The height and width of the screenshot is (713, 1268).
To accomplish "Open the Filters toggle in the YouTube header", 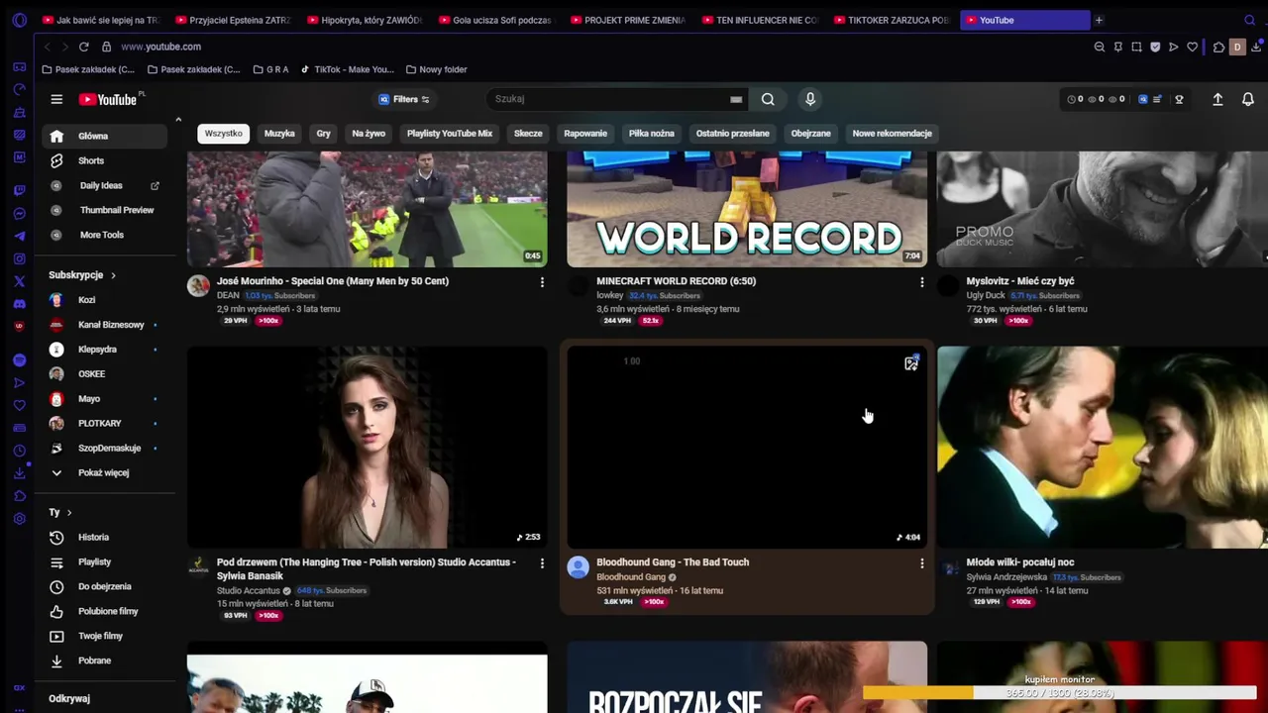I will pos(404,99).
